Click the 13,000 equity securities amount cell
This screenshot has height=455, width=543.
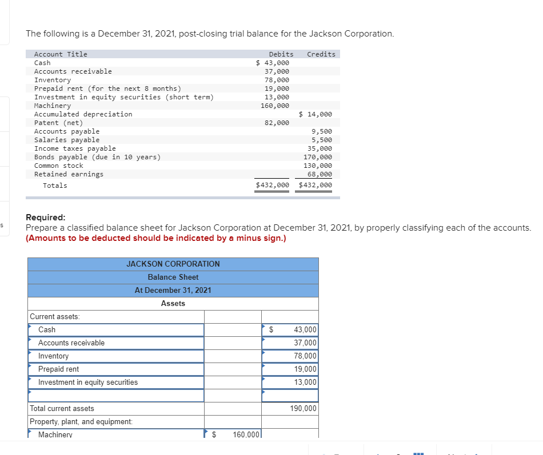pos(292,382)
